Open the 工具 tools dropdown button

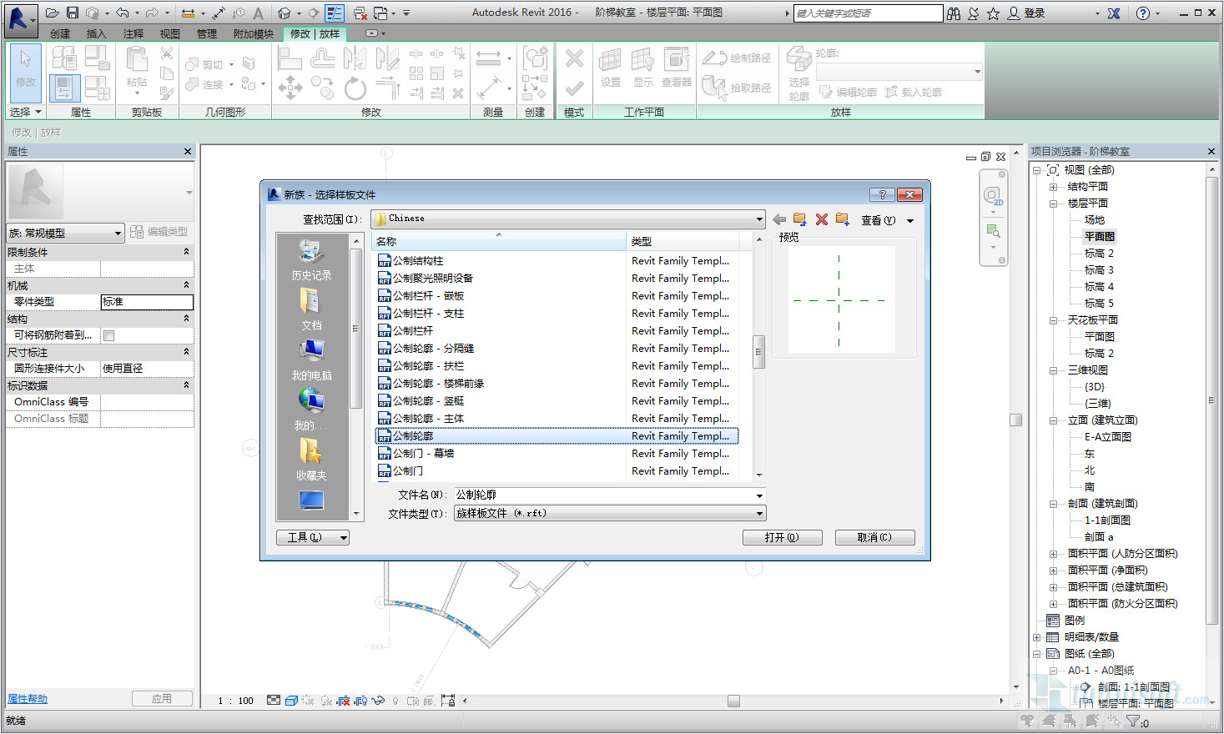(x=313, y=538)
